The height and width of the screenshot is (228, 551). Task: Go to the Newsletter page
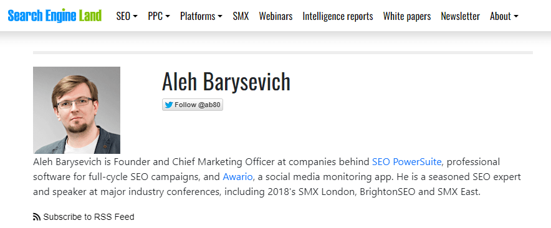tap(461, 16)
